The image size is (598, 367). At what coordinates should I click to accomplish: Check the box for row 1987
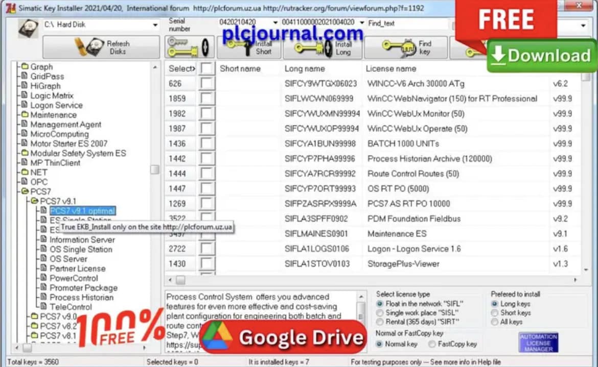tap(206, 129)
